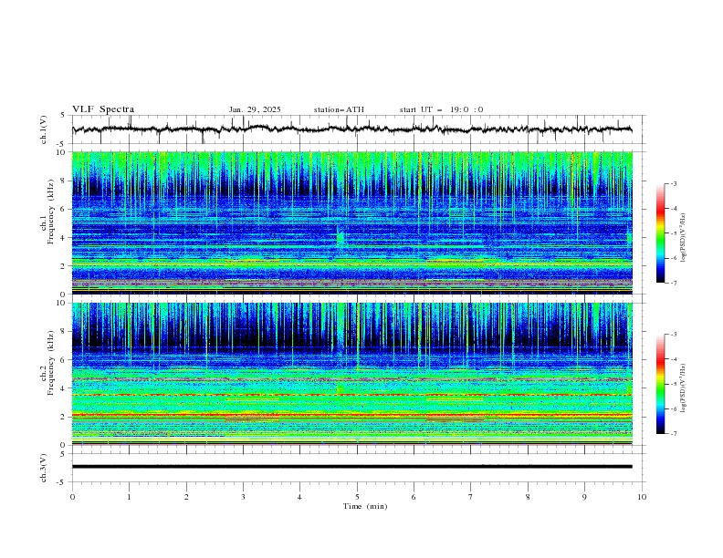Click the ch.2 spectrogram color scale bar

(660, 384)
